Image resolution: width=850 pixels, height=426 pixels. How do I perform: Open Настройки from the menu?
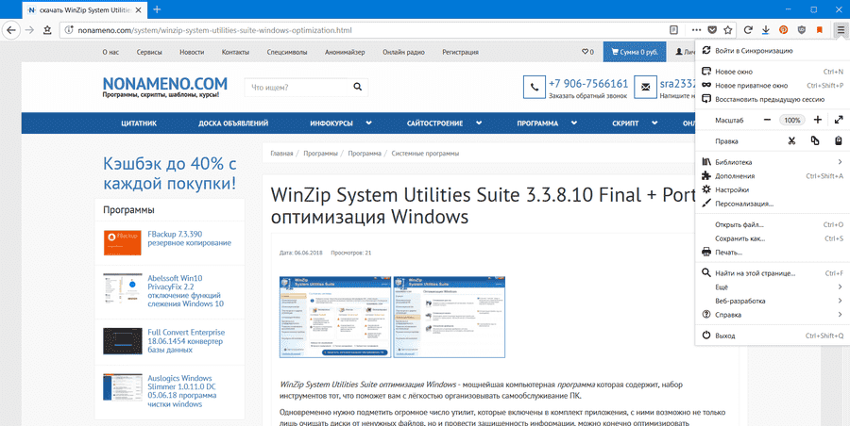pos(731,189)
